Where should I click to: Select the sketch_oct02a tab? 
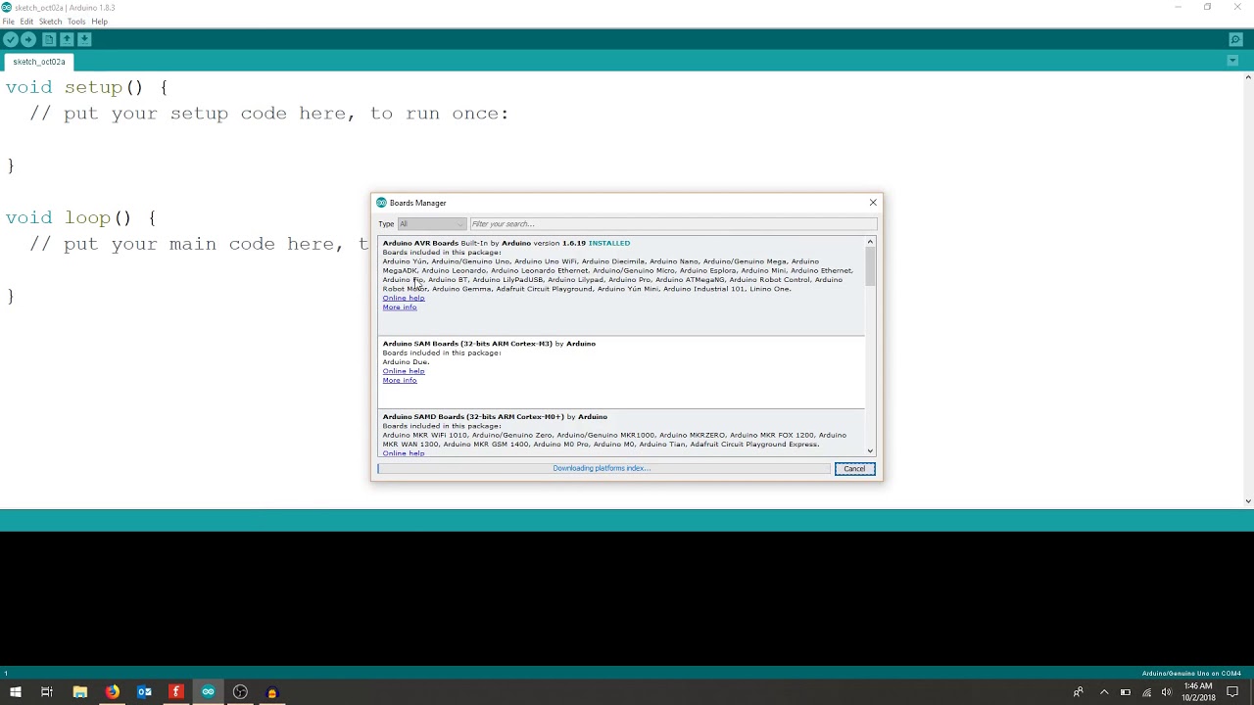click(x=39, y=62)
